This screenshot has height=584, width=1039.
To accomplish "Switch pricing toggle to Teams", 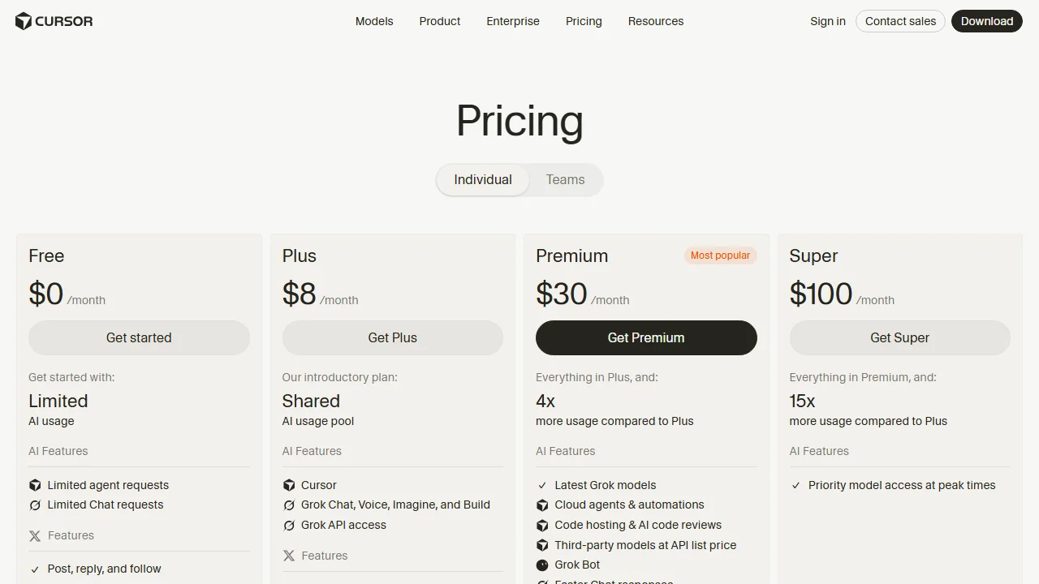I will pos(565,180).
